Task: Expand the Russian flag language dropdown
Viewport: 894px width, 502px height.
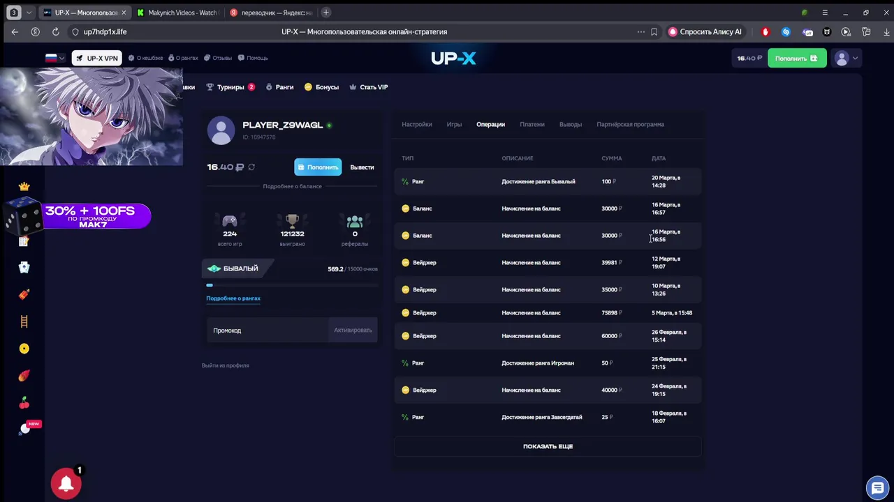Action: tap(55, 58)
